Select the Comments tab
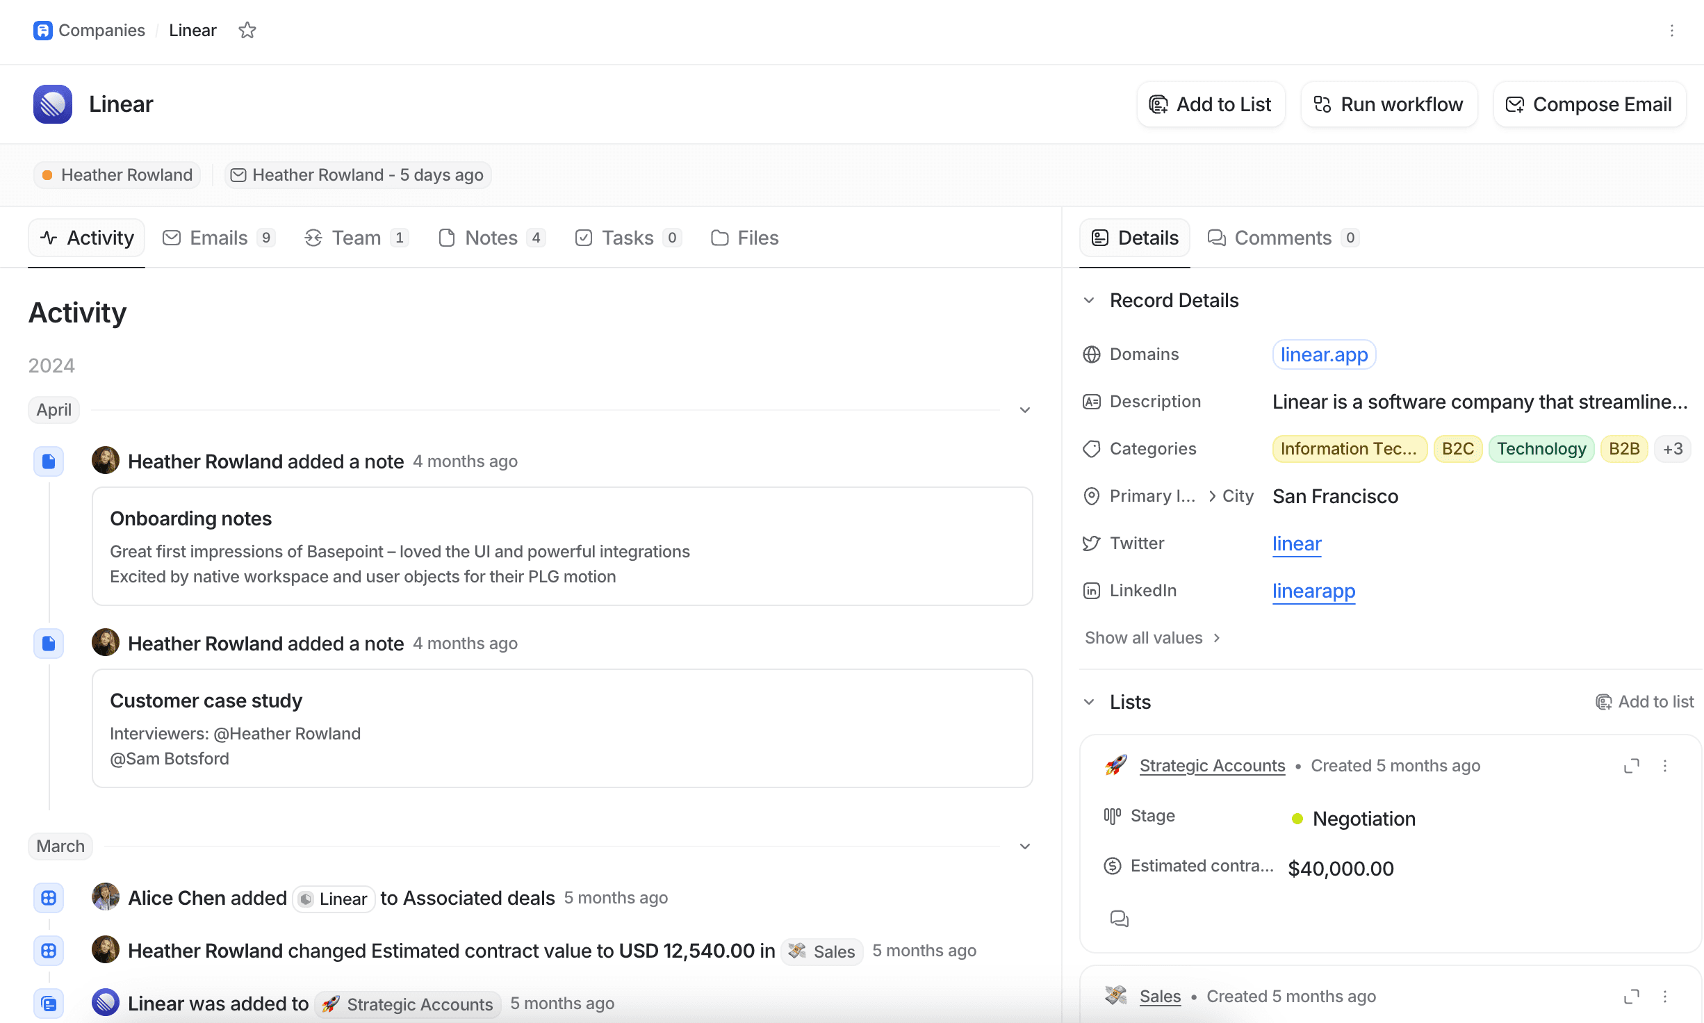 pyautogui.click(x=1283, y=238)
